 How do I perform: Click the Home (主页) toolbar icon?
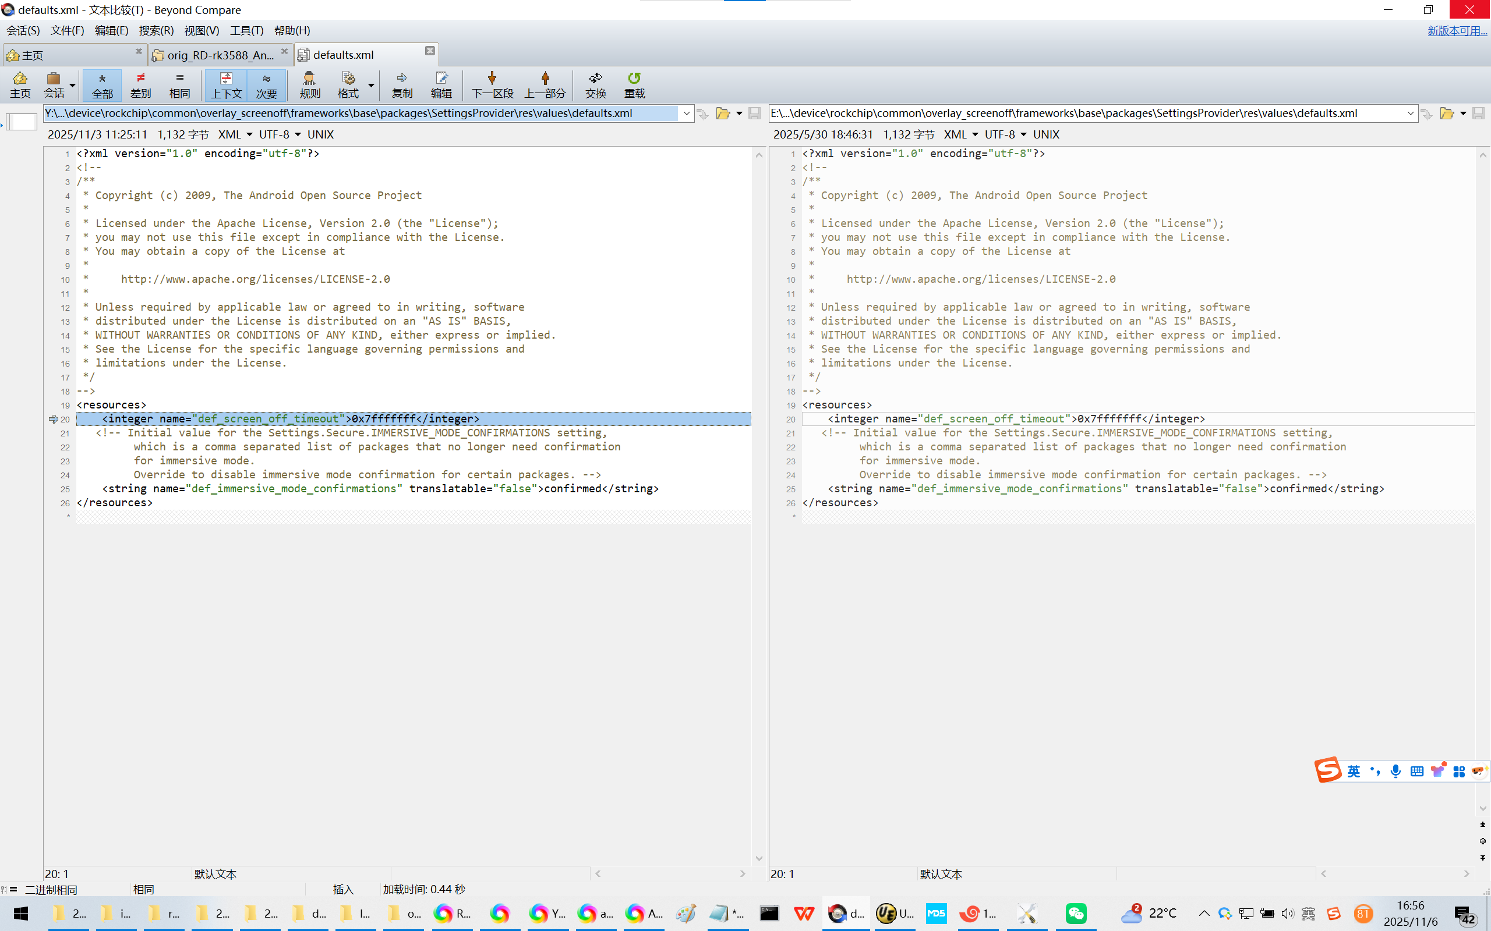(20, 84)
